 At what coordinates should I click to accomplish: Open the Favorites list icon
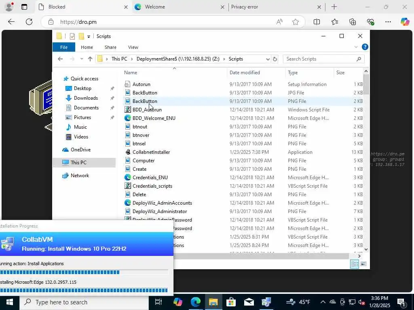(x=334, y=22)
